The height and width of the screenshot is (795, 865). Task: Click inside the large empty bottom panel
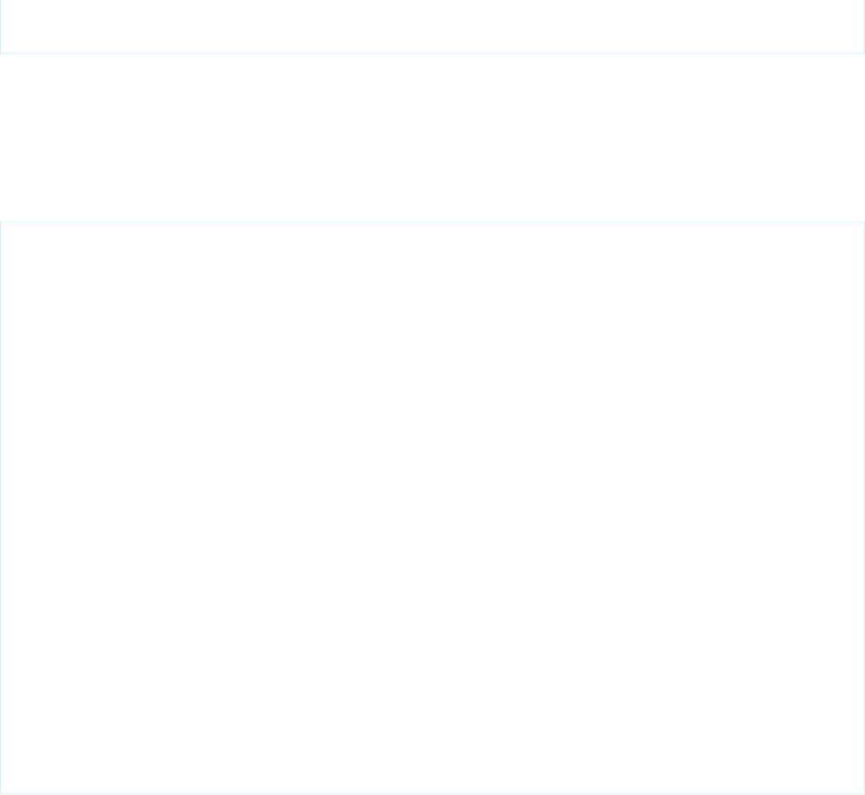[432, 508]
